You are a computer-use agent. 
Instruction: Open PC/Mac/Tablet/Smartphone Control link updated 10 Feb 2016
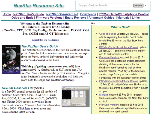(119, 81)
